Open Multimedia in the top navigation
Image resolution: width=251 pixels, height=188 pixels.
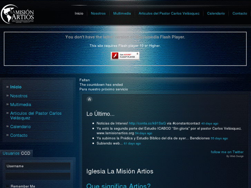(x=122, y=13)
